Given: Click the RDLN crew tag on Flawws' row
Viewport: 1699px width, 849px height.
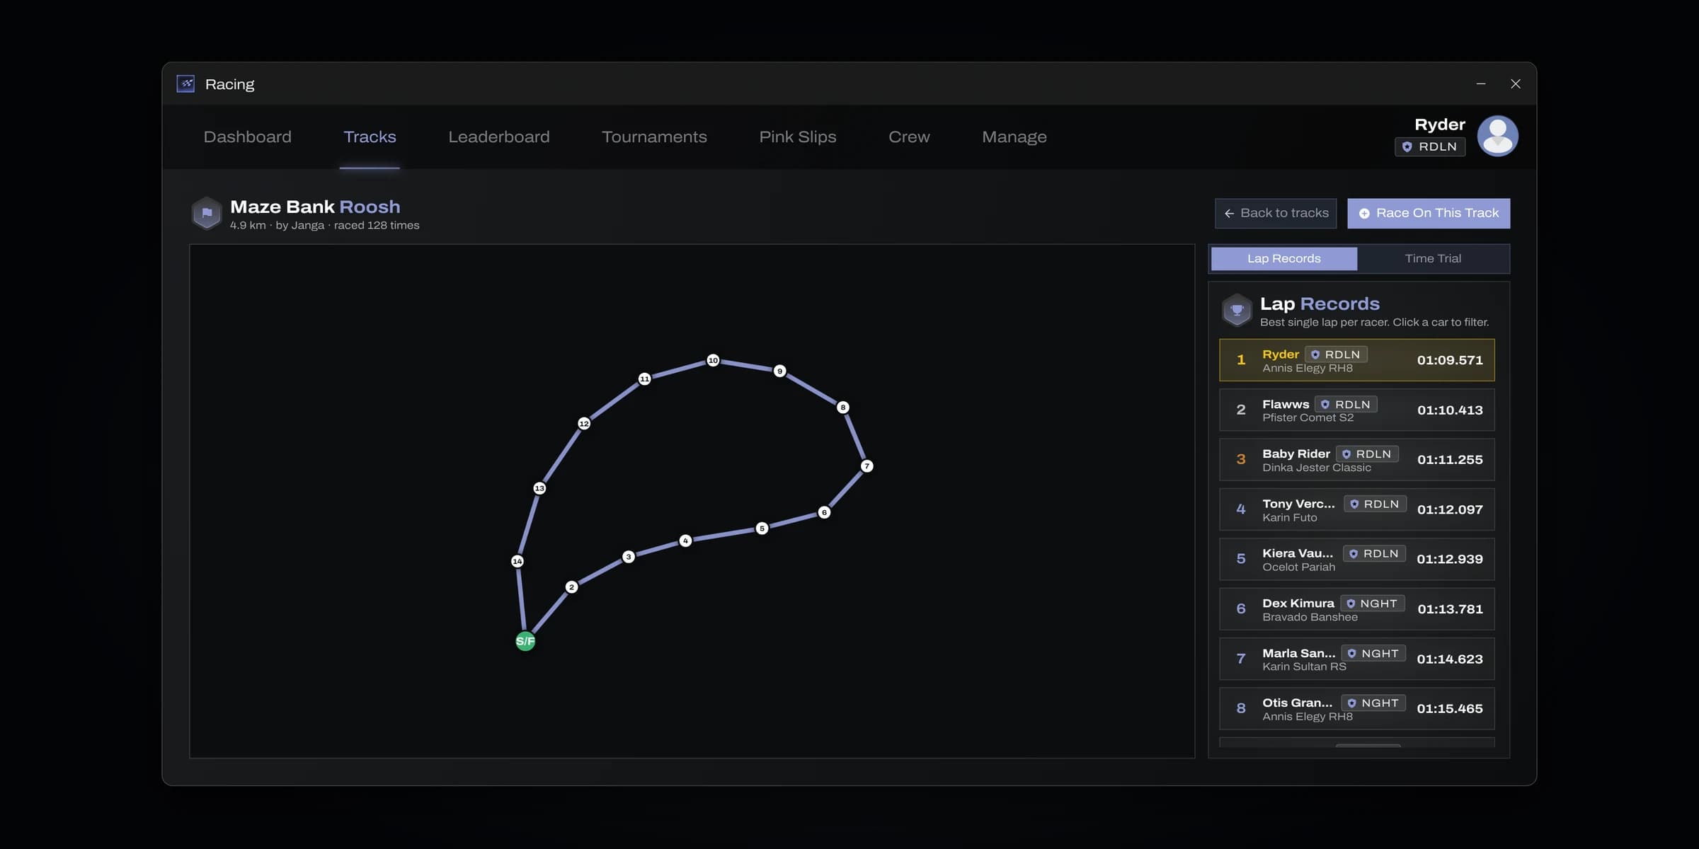Looking at the screenshot, I should click(x=1346, y=404).
